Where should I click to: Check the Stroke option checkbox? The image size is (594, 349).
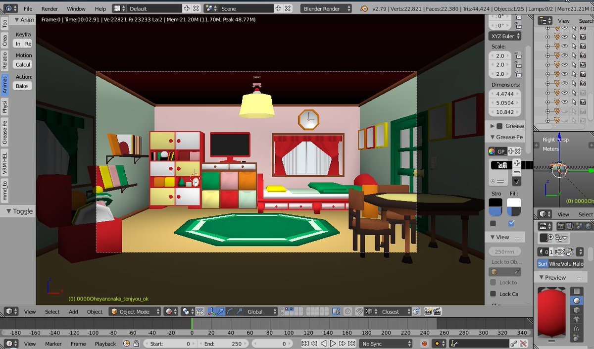pyautogui.click(x=493, y=223)
